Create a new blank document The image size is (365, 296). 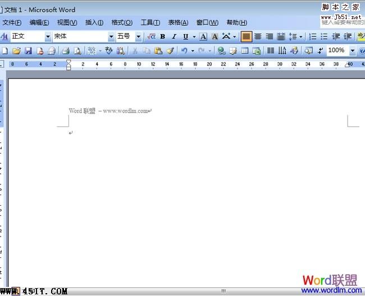[4, 50]
